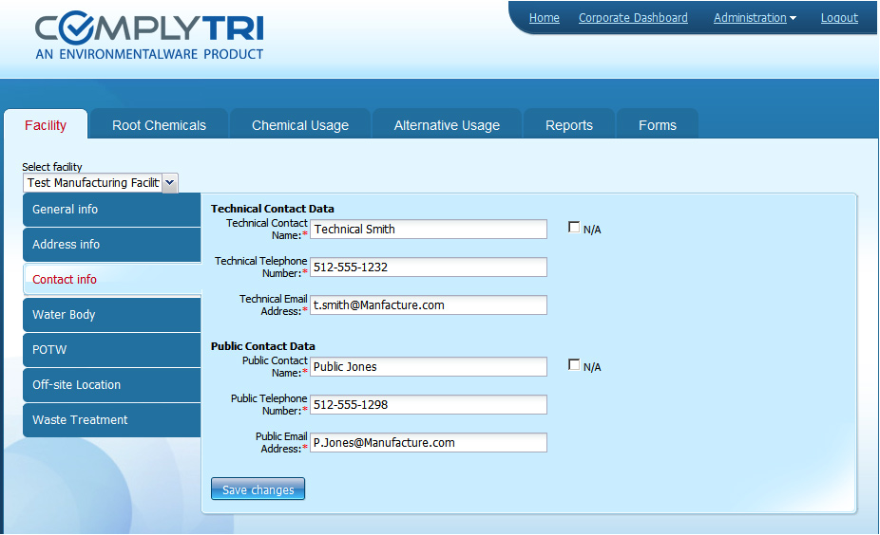Viewport: 880px width, 535px height.
Task: Expand the Administration menu
Action: pos(755,18)
